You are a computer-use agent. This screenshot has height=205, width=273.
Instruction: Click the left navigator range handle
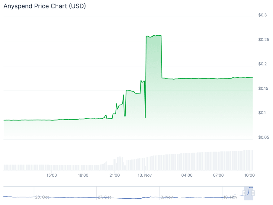coord(244,193)
